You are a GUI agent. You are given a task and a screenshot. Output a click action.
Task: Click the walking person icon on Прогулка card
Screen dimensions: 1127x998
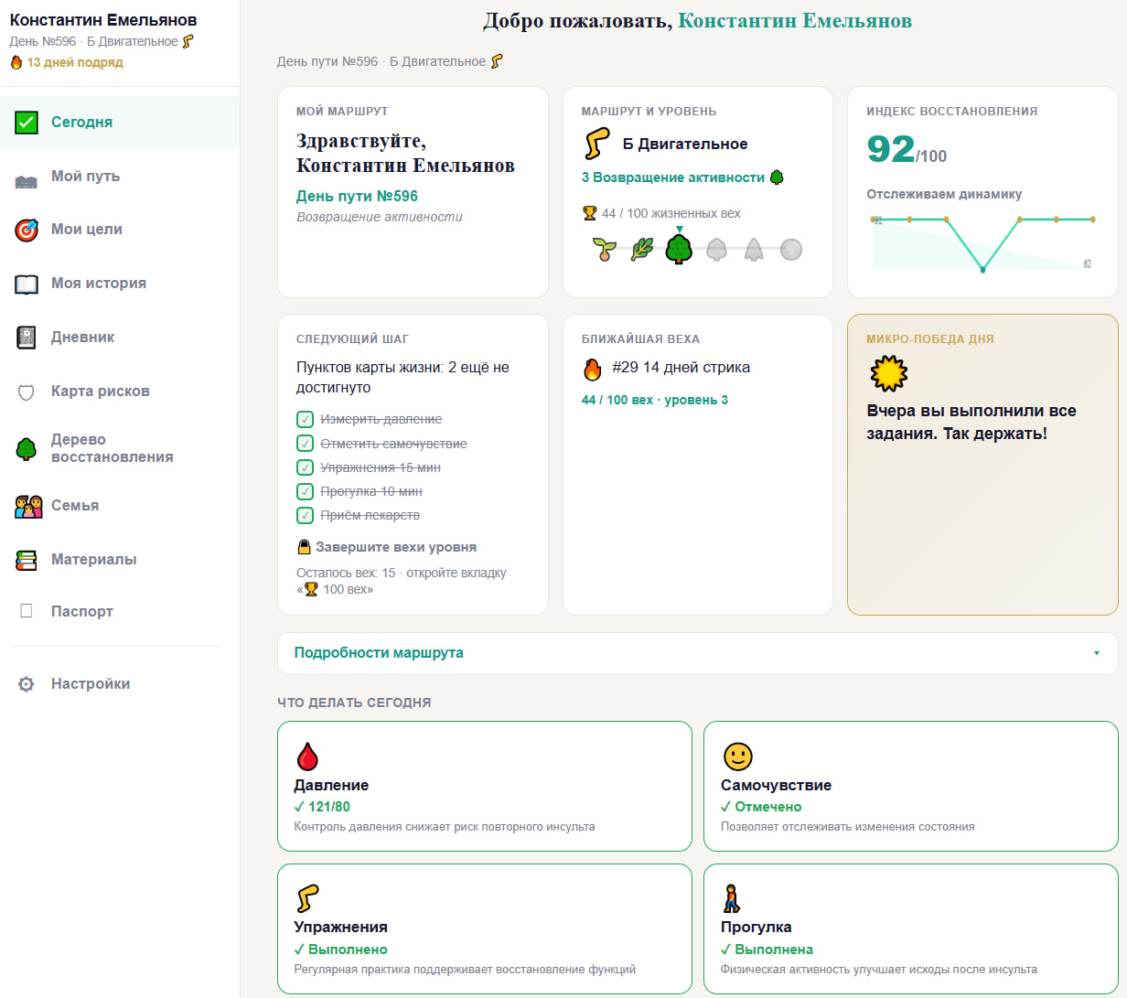731,898
